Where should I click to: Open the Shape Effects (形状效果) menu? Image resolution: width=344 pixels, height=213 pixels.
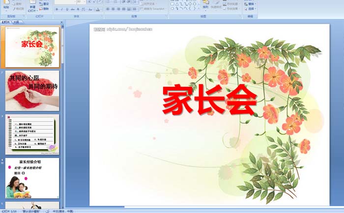click(231, 8)
